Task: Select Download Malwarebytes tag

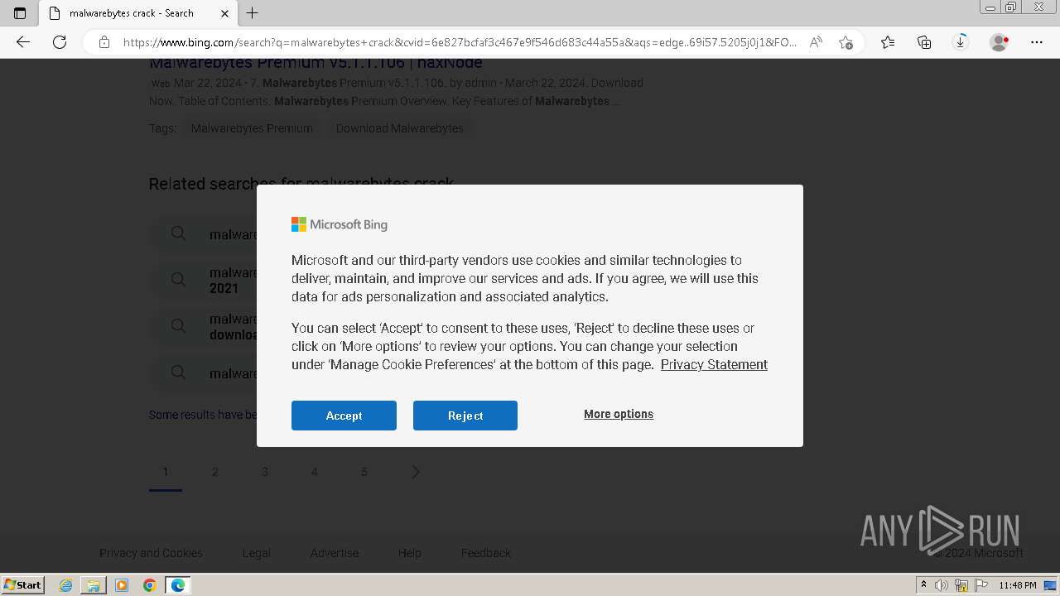Action: tap(400, 128)
